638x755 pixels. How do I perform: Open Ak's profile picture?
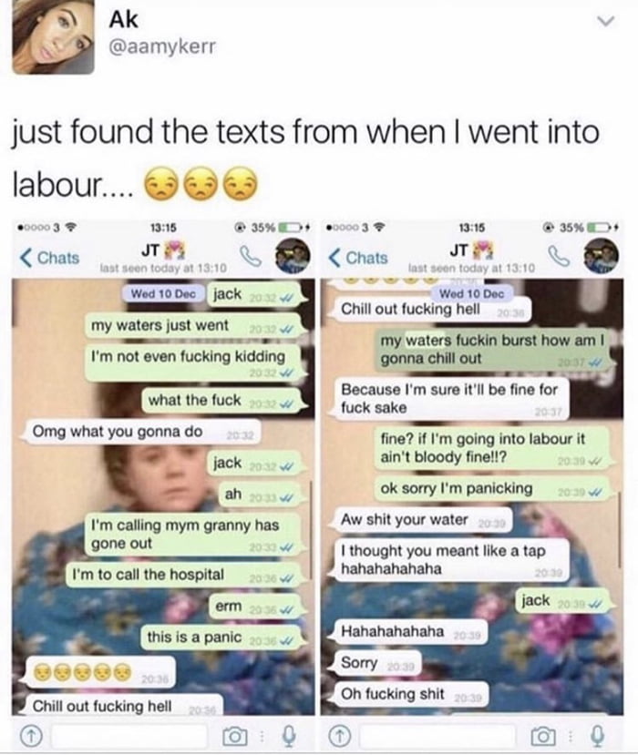coord(53,36)
